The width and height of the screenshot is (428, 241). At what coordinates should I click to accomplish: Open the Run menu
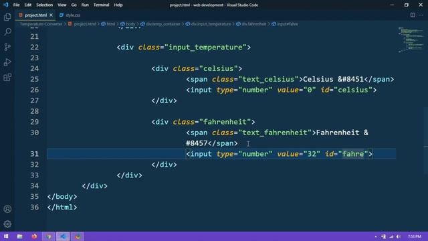click(85, 5)
